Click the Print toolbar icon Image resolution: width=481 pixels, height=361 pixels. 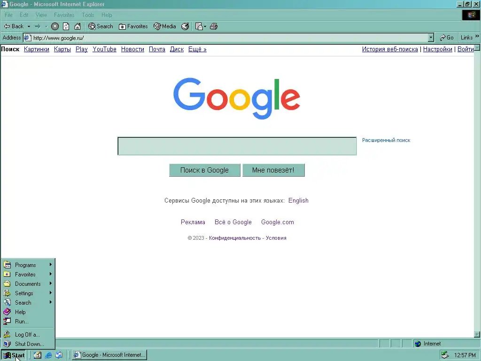click(x=214, y=26)
